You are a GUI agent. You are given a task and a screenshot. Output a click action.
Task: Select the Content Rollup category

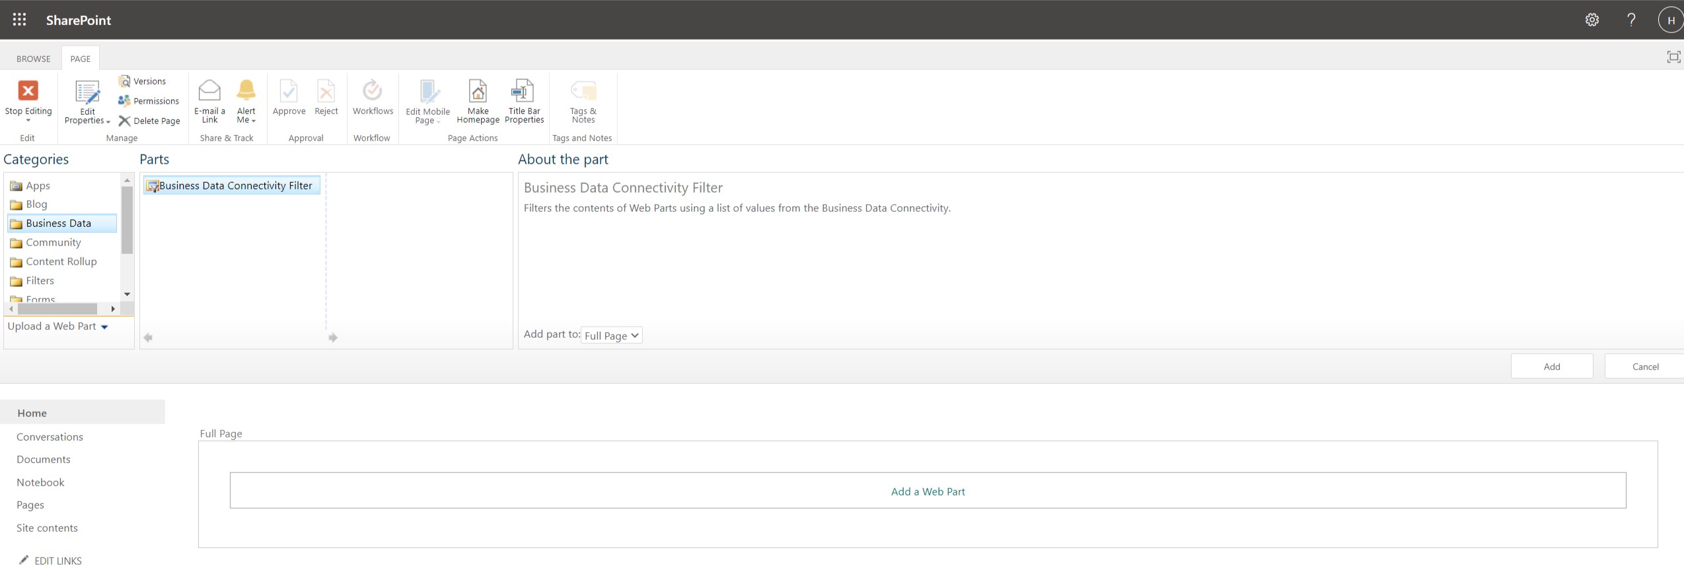tap(54, 261)
